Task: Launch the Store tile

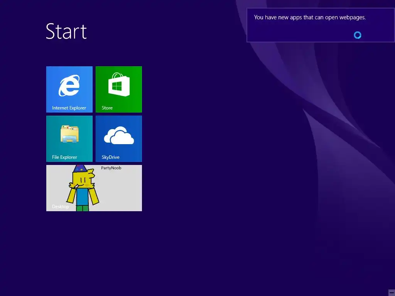Action: (x=119, y=89)
